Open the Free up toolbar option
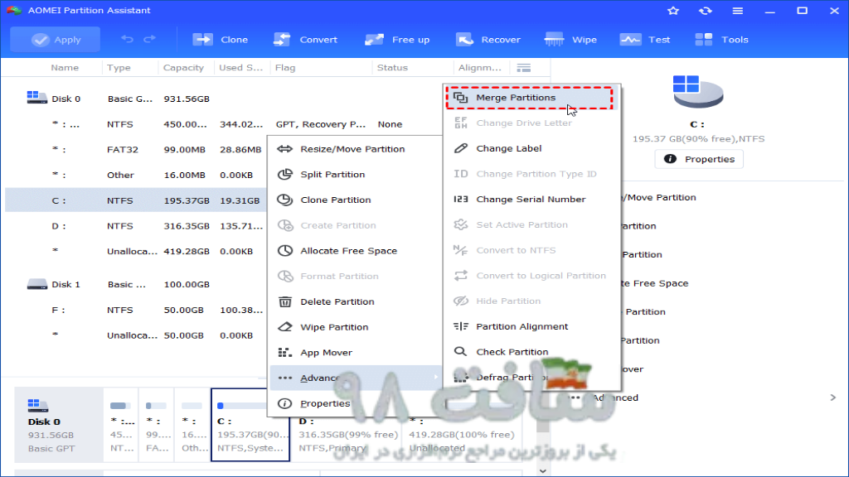The height and width of the screenshot is (477, 849). pyautogui.click(x=397, y=40)
